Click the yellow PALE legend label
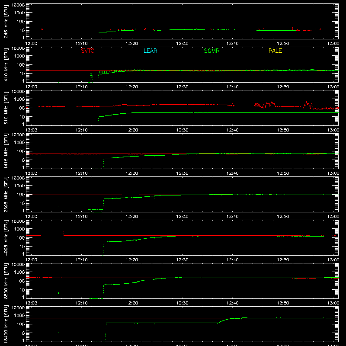346x346 pixels. point(275,51)
